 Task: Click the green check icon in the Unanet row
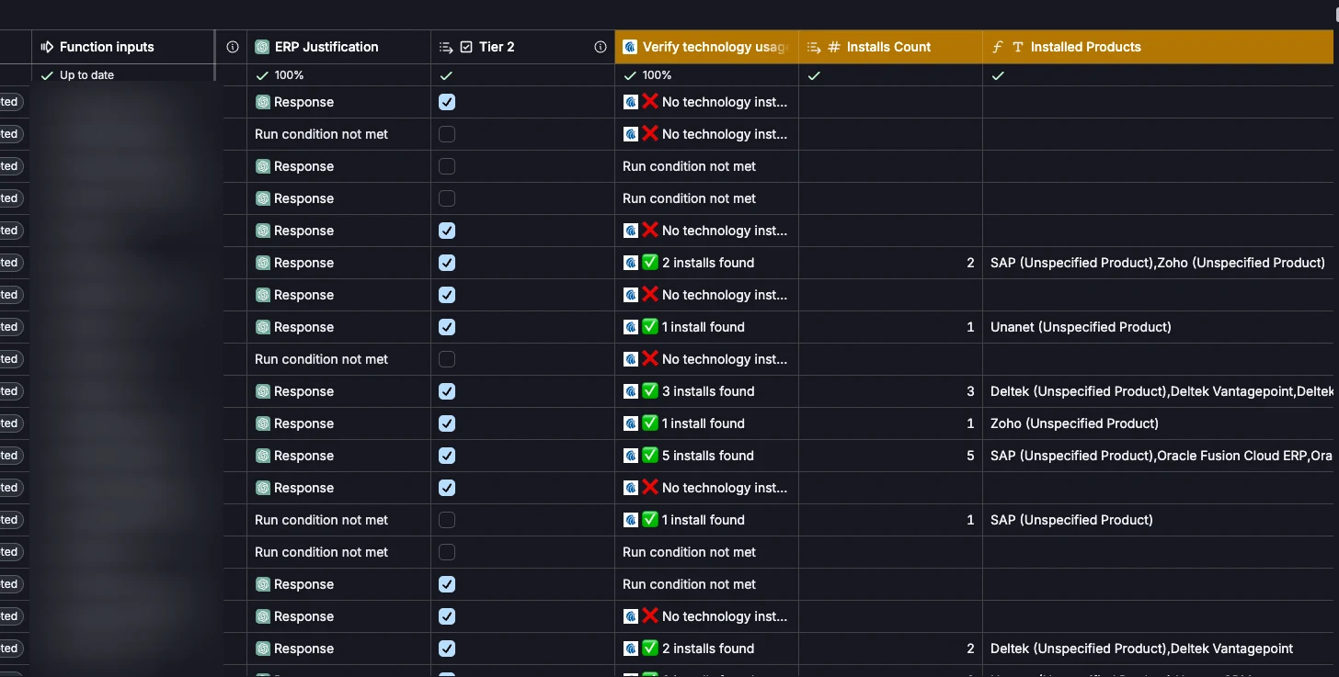pos(650,326)
